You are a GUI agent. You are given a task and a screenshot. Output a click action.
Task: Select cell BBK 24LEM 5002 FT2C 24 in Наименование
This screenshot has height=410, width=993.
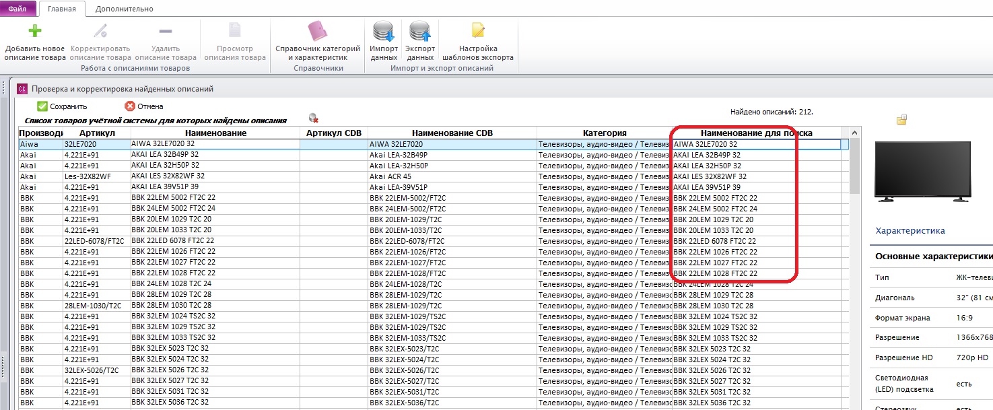point(215,209)
